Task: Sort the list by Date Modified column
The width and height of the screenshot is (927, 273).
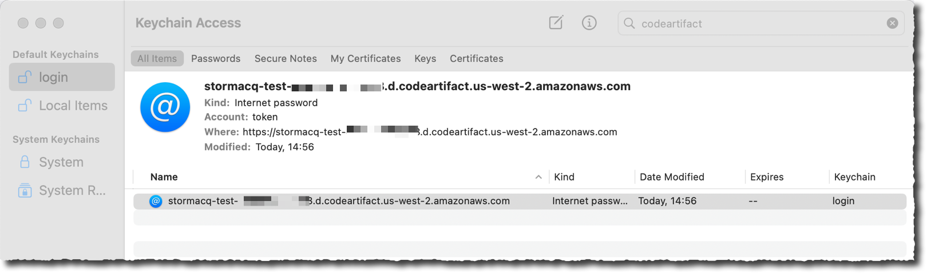Action: point(672,177)
